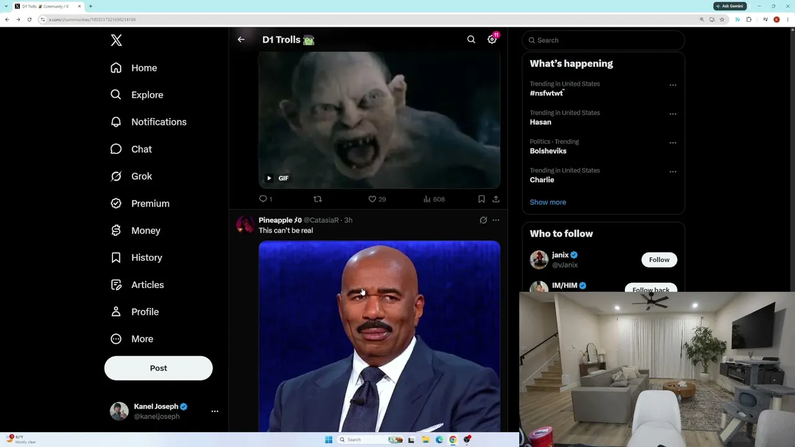795x447 pixels.
Task: Bookmark this page with the star icon
Action: coord(722,19)
